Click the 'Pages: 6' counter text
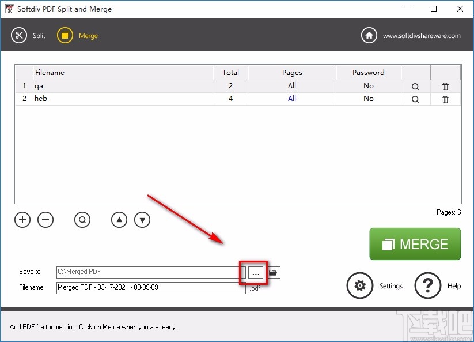 pyautogui.click(x=449, y=212)
